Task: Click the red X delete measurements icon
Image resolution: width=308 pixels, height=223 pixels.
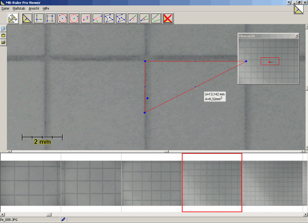Action: (x=168, y=18)
